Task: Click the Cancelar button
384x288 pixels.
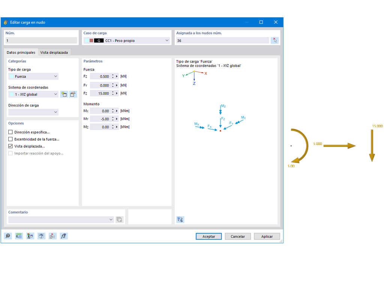Action: click(238, 236)
